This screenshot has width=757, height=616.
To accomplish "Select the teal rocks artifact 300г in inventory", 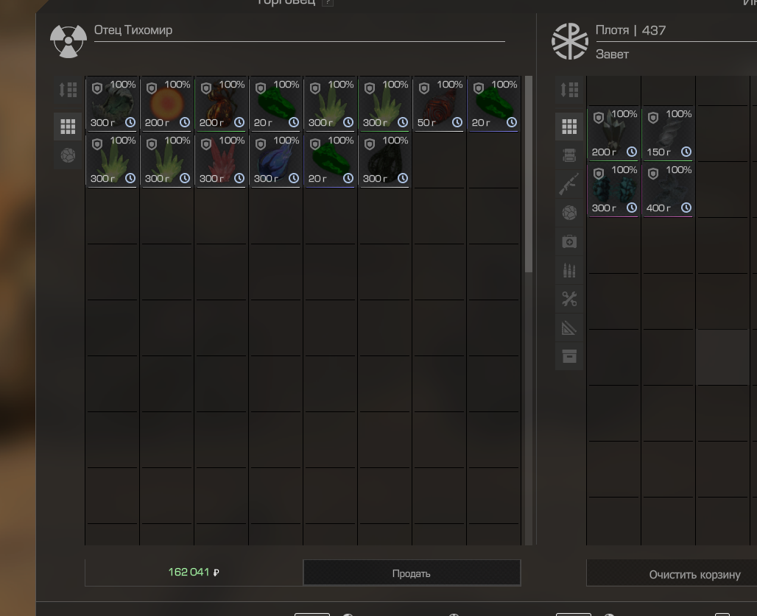I will click(614, 190).
